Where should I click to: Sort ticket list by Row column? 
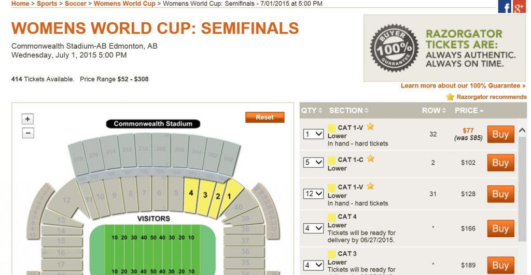[x=434, y=110]
